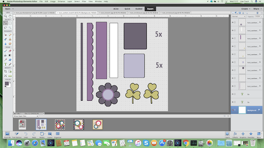Screen dimensions: 264x148
Task: Select the Hand tool
Action: 10,16
